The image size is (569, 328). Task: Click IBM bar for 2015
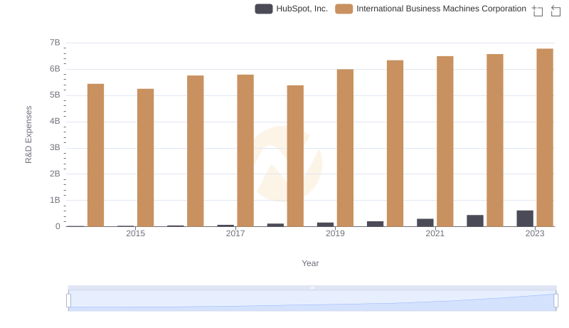pyautogui.click(x=146, y=157)
